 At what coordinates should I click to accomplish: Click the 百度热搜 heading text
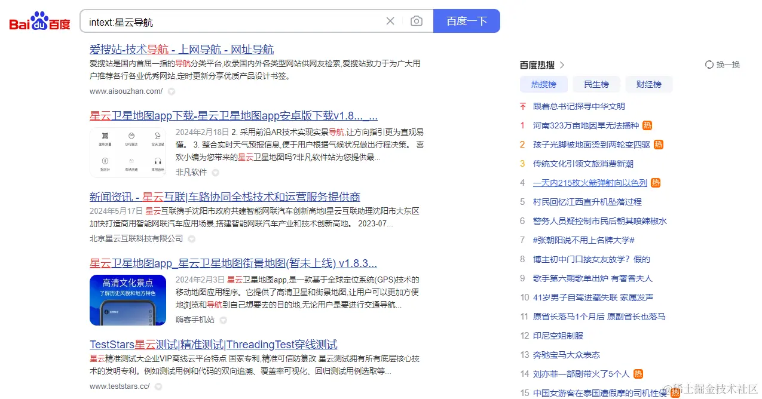click(x=537, y=65)
